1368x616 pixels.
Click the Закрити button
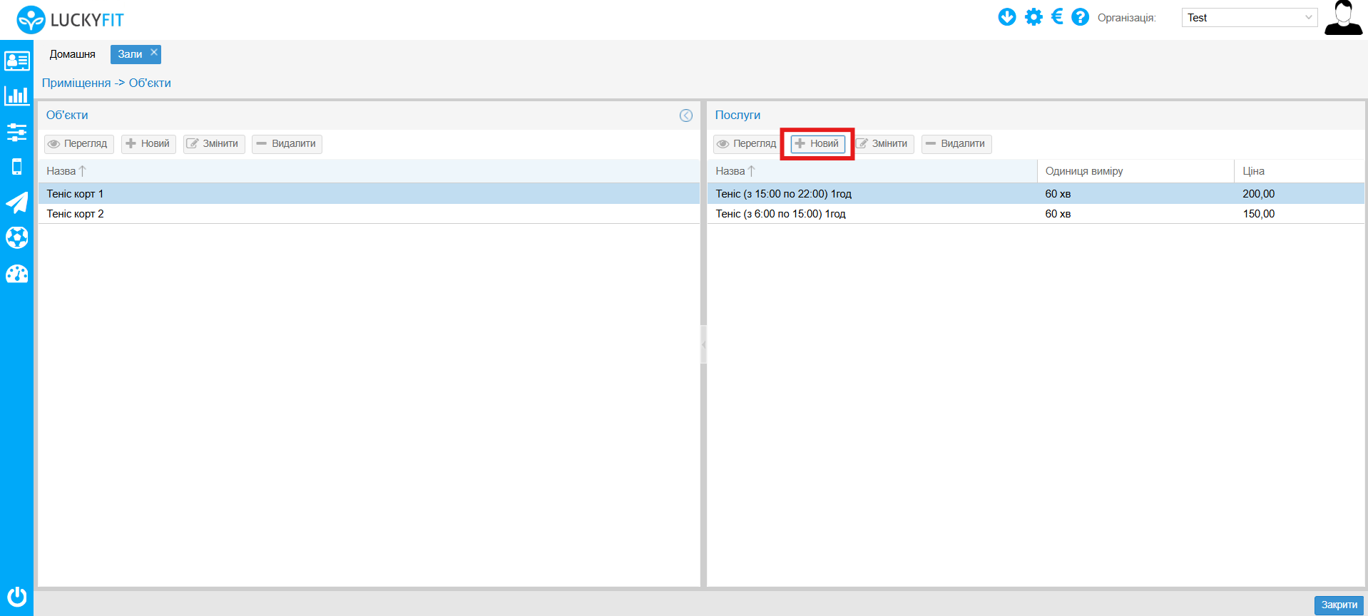coord(1338,605)
